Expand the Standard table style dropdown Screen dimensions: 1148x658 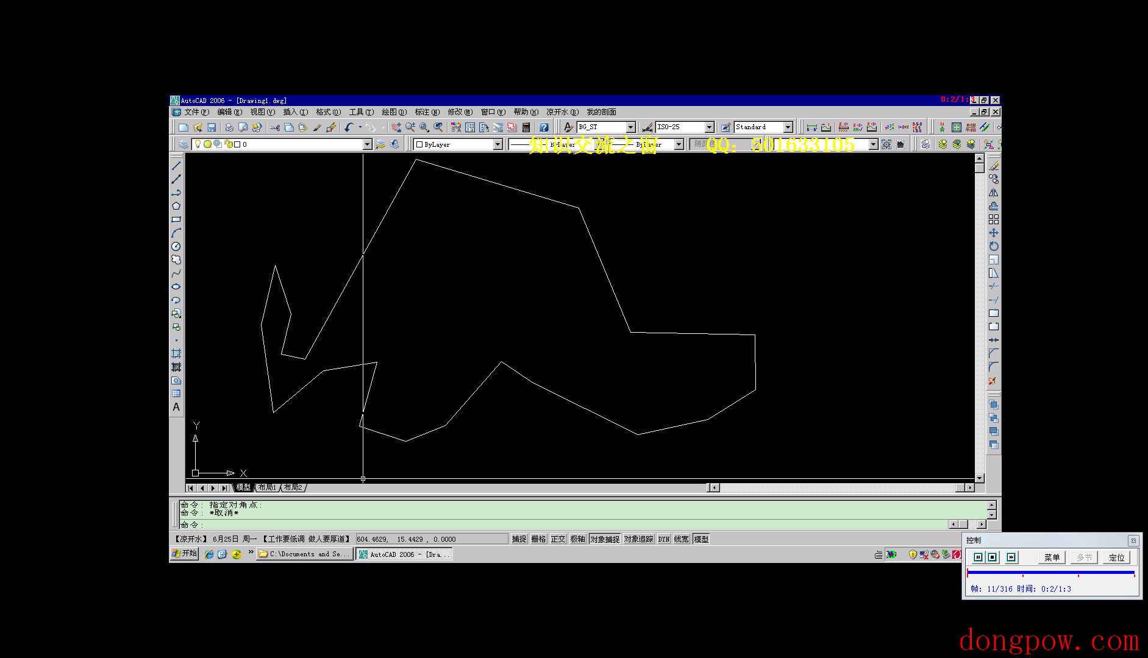(x=788, y=127)
